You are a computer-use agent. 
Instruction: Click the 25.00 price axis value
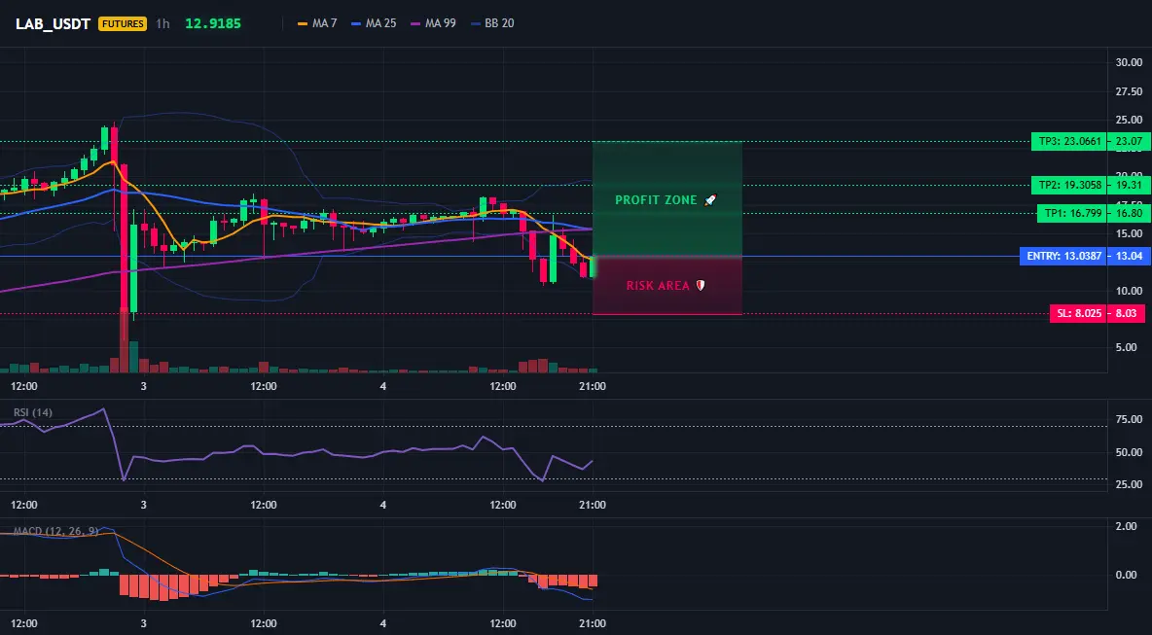1130,120
